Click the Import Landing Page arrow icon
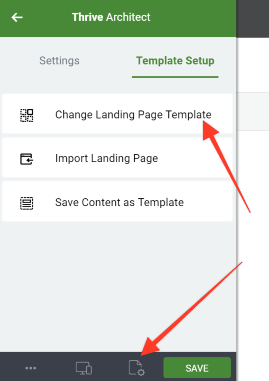 tap(26, 159)
